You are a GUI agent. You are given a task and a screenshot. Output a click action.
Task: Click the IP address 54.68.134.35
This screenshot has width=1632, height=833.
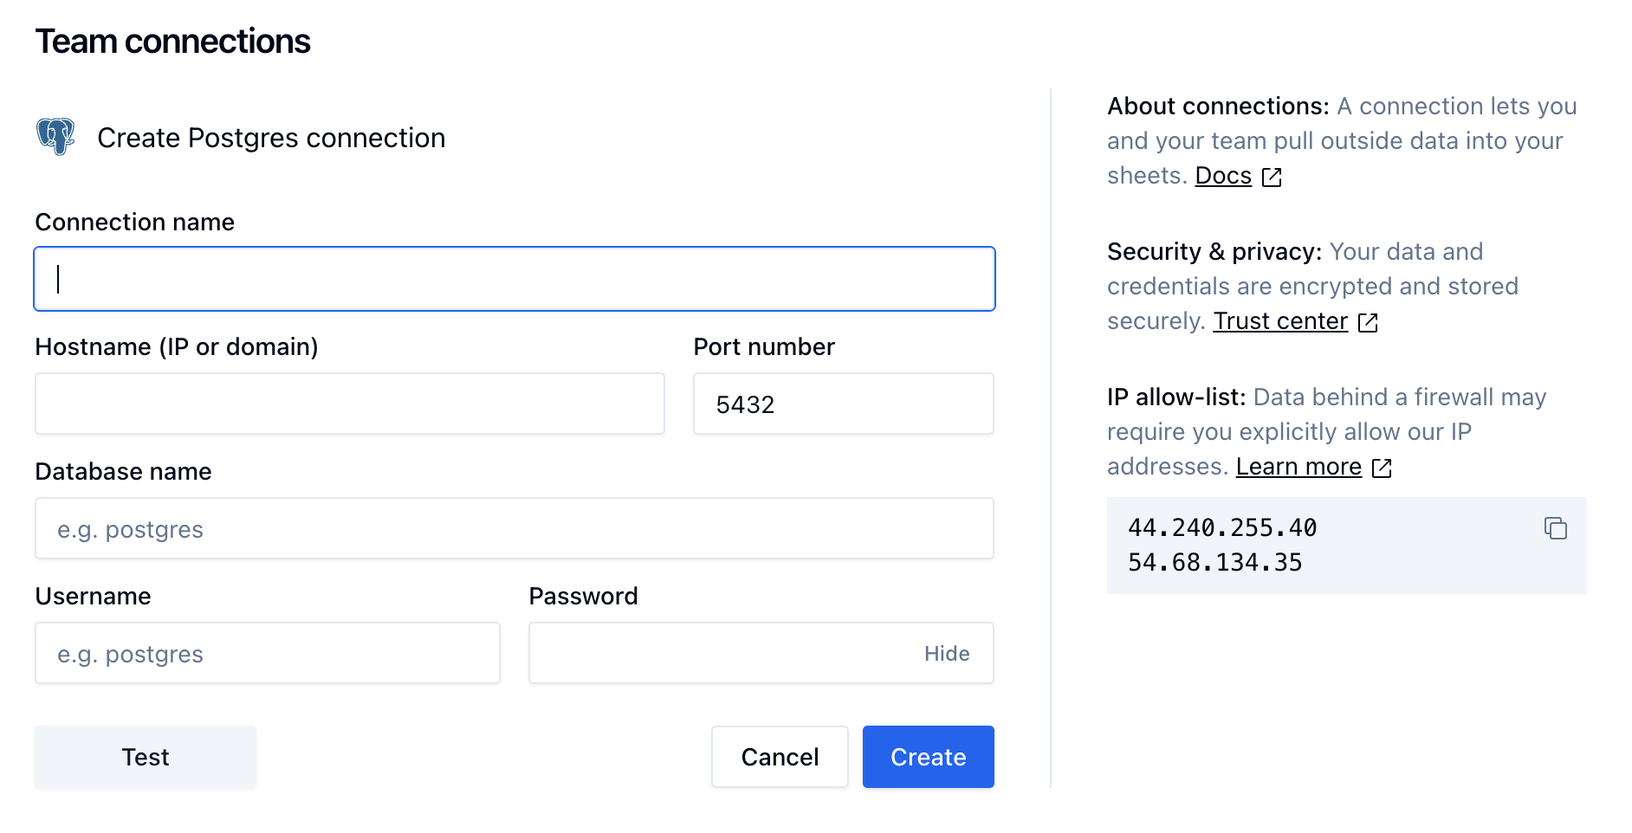tap(1214, 563)
